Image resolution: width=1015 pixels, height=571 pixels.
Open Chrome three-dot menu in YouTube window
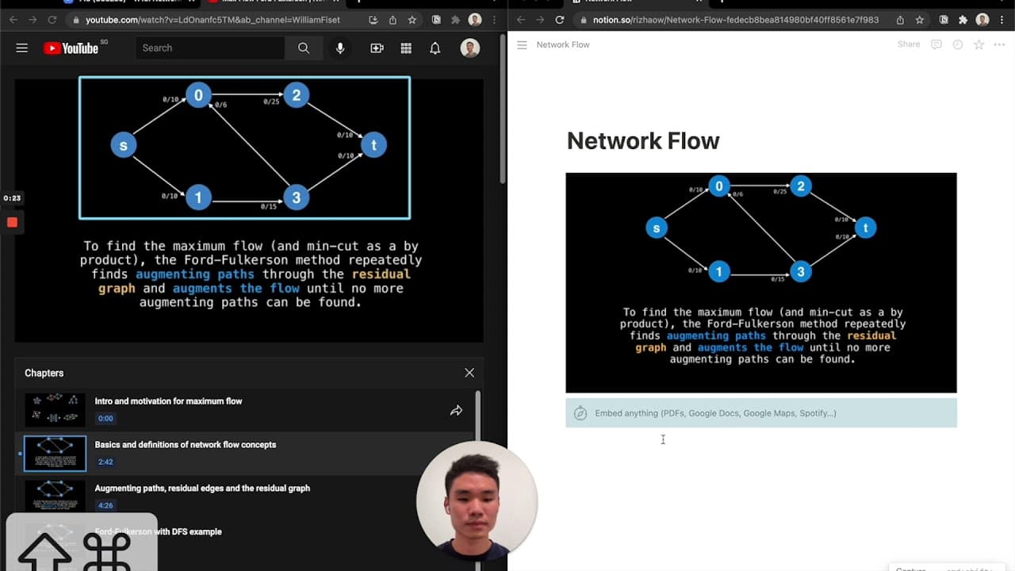(x=495, y=20)
